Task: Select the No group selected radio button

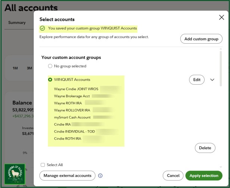Action: [x=50, y=66]
